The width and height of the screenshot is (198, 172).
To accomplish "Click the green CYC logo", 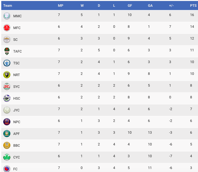I will (x=7, y=157).
